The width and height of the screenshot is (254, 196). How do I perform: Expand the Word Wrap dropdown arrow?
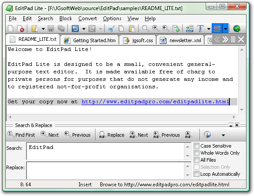click(225, 29)
